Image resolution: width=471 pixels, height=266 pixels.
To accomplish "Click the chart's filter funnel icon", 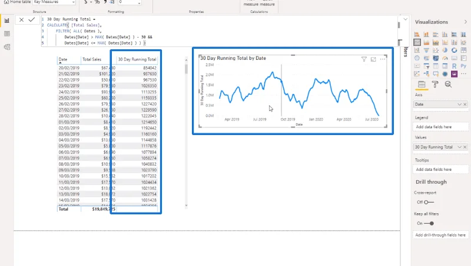I will click(364, 59).
